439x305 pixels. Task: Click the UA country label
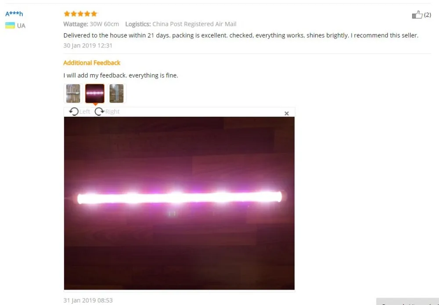tap(21, 26)
